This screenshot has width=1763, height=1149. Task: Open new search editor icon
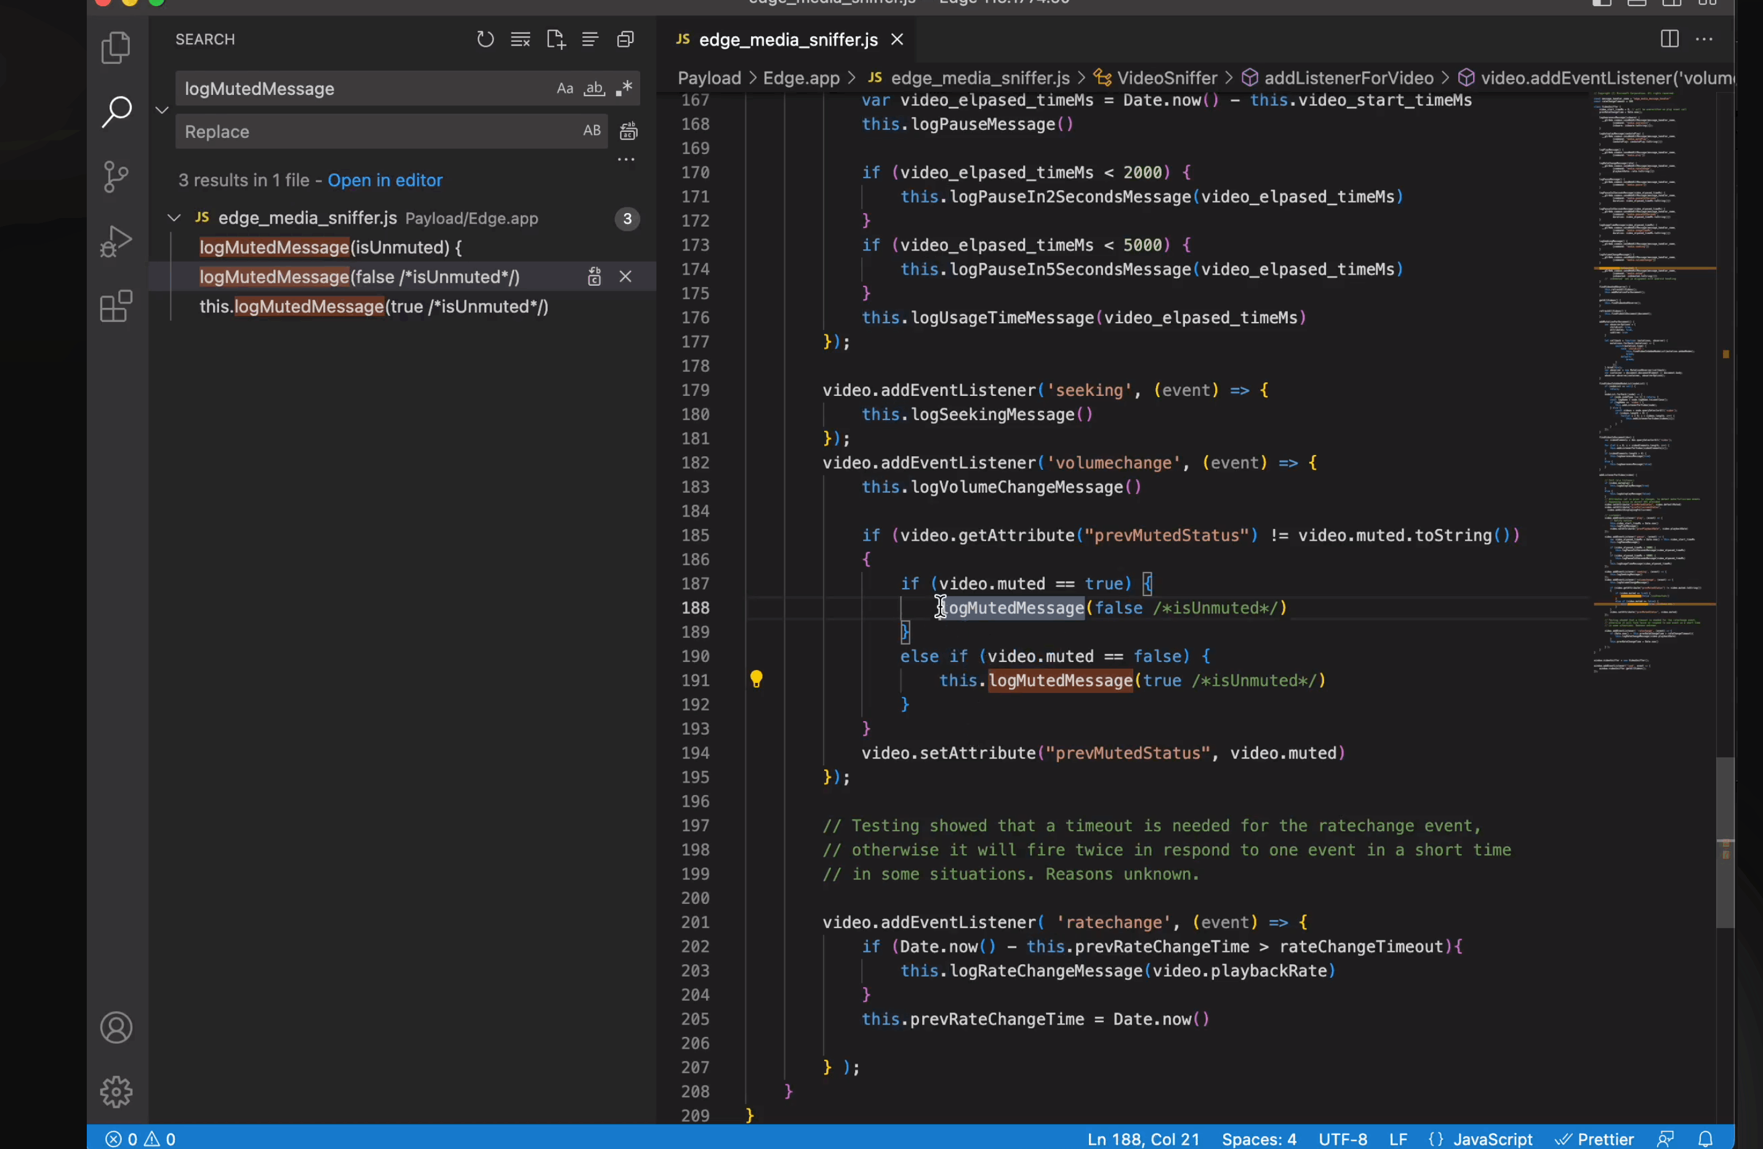coord(556,39)
